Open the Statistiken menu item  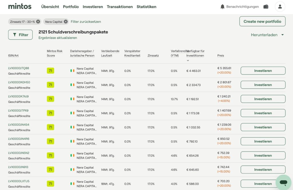[x=146, y=7]
